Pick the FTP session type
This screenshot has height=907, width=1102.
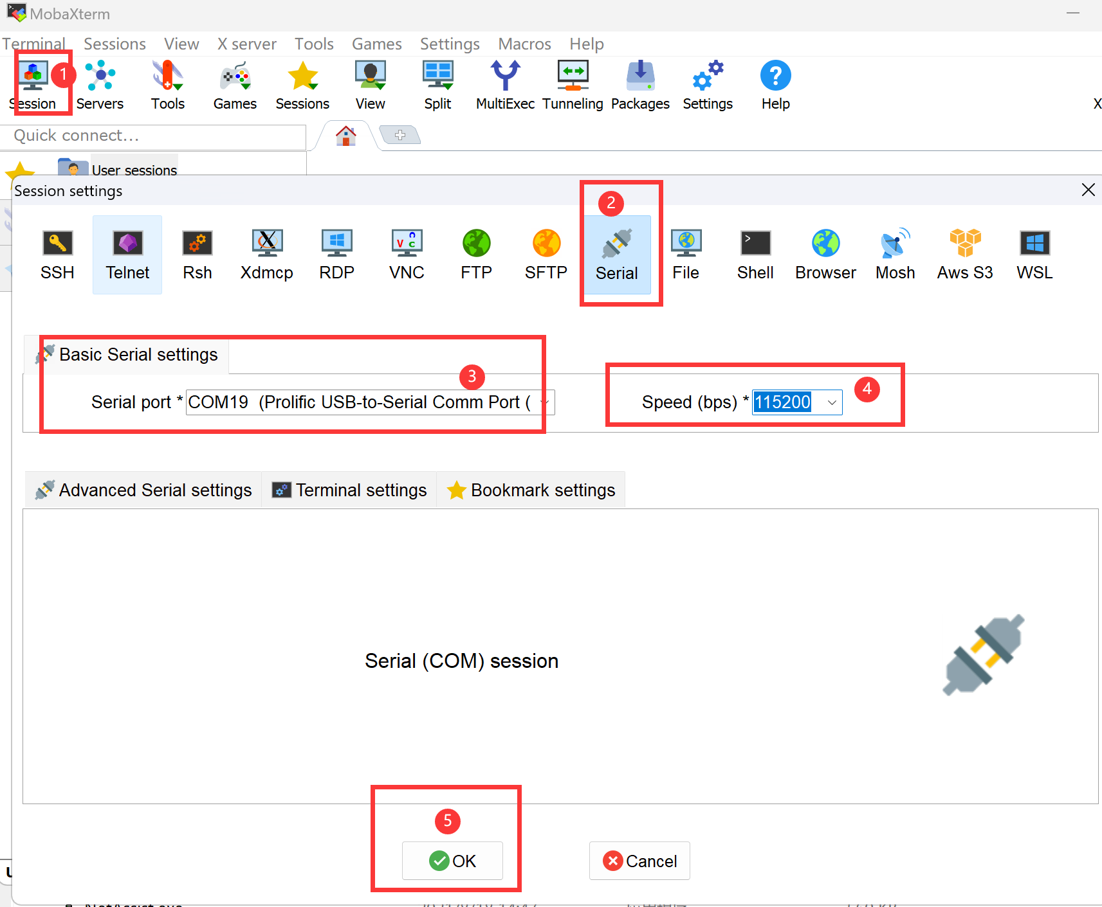tap(477, 255)
